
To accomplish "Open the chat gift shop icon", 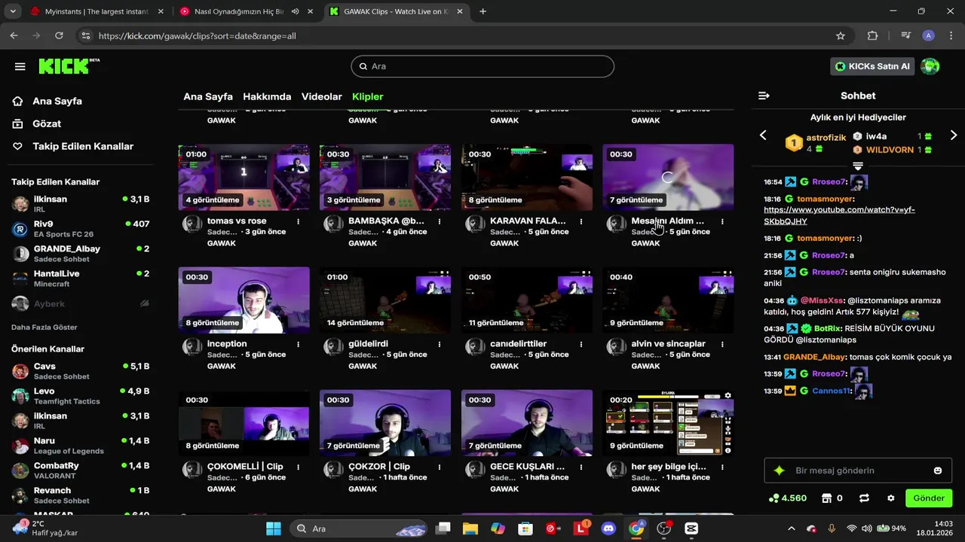I will tap(826, 498).
